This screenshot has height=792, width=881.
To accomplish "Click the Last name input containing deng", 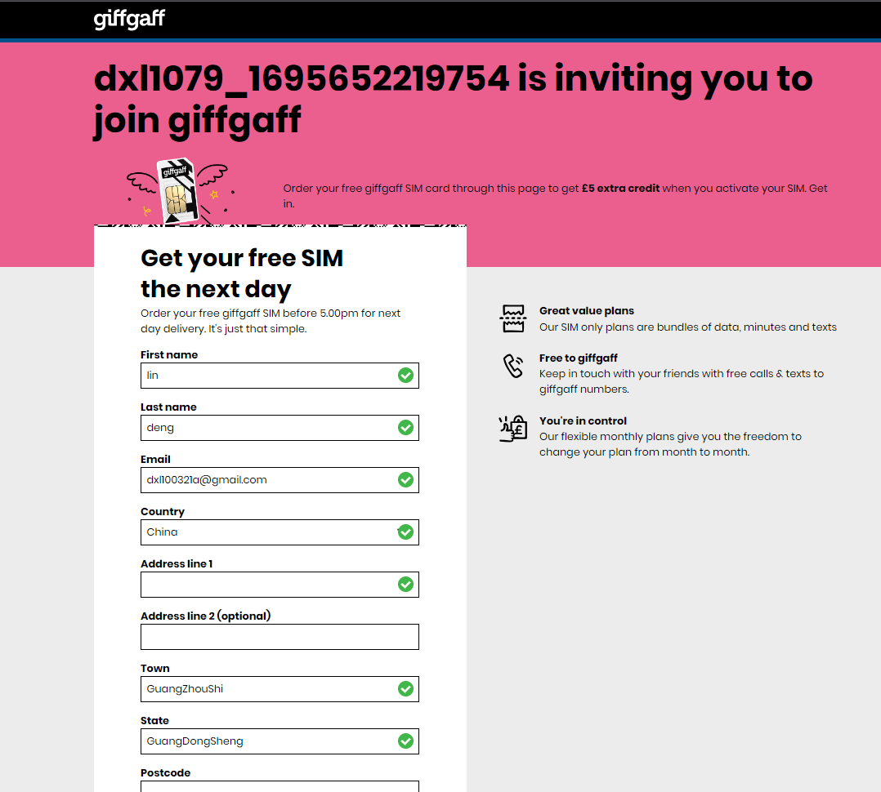I will tap(280, 428).
